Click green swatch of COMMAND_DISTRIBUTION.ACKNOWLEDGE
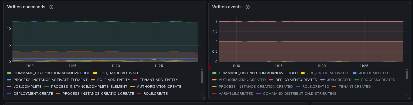This screenshot has width=413, height=105. click(9, 73)
